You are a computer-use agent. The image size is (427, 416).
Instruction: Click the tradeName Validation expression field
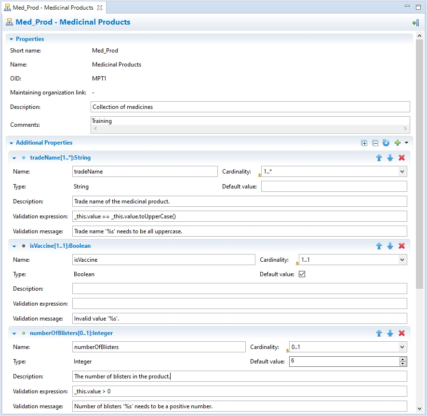(239, 216)
